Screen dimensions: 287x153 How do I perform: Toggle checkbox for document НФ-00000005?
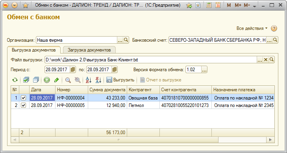click(x=24, y=105)
